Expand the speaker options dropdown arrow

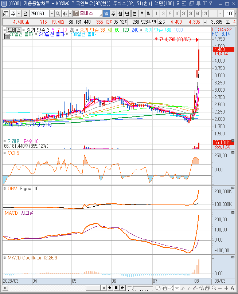click(x=70, y=13)
